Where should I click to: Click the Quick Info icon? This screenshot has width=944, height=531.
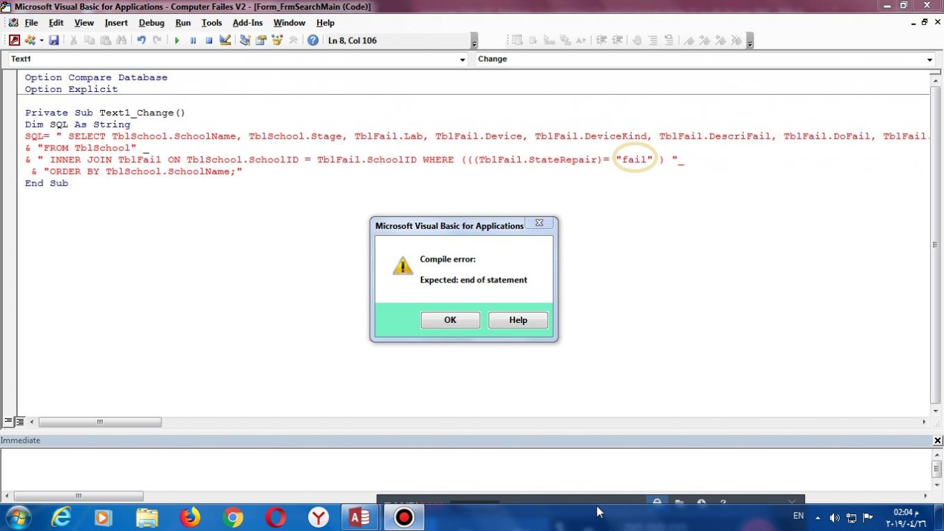549,40
